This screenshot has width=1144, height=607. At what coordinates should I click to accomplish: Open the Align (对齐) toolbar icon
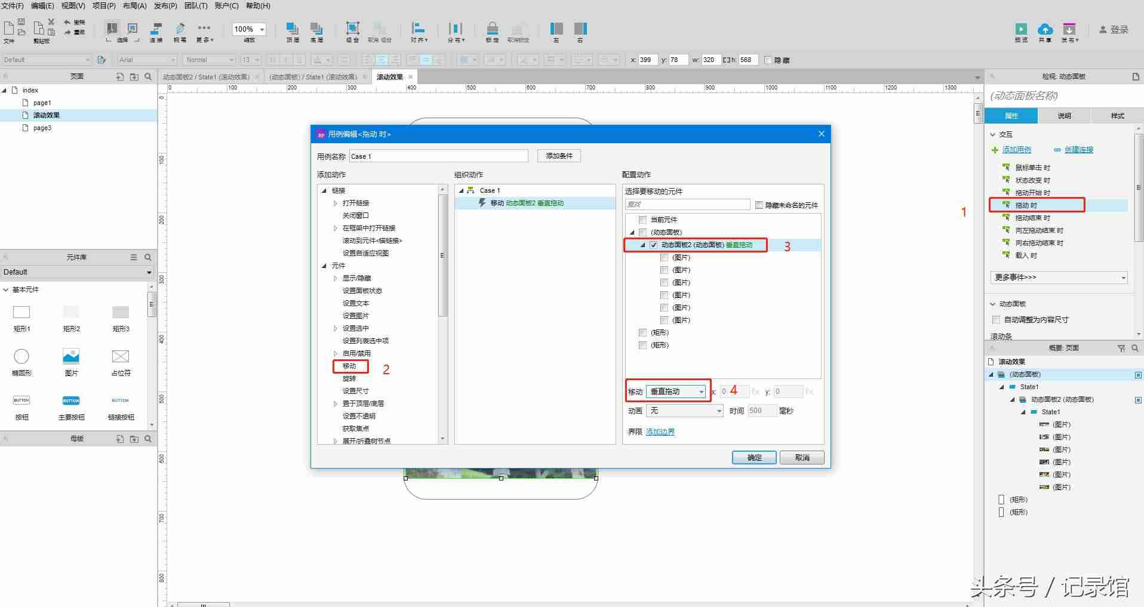click(x=419, y=29)
